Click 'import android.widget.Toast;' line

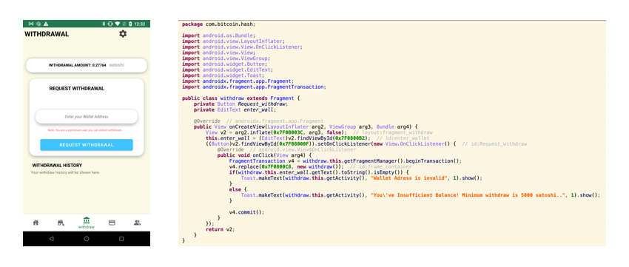[x=223, y=75]
